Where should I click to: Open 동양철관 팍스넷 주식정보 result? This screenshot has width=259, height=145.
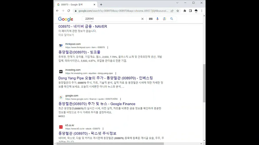(x=87, y=134)
